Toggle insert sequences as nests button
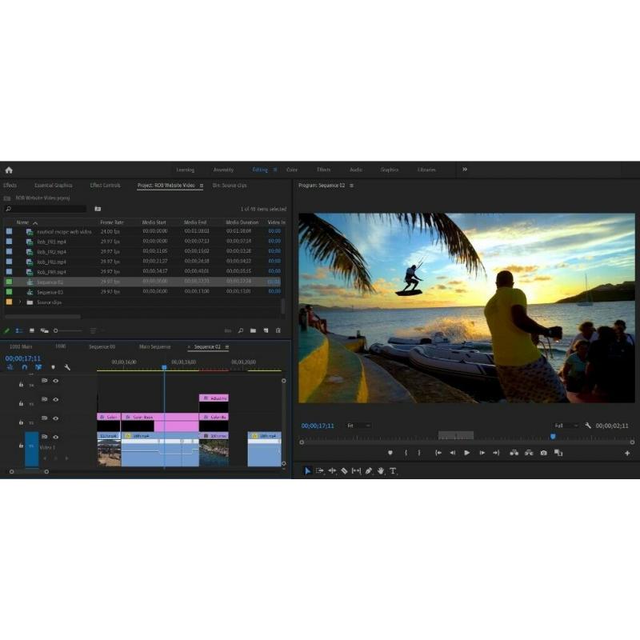Image resolution: width=640 pixels, height=640 pixels. (x=10, y=367)
